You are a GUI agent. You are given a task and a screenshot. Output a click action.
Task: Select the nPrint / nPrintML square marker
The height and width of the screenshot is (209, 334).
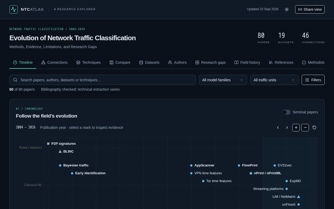click(x=251, y=173)
